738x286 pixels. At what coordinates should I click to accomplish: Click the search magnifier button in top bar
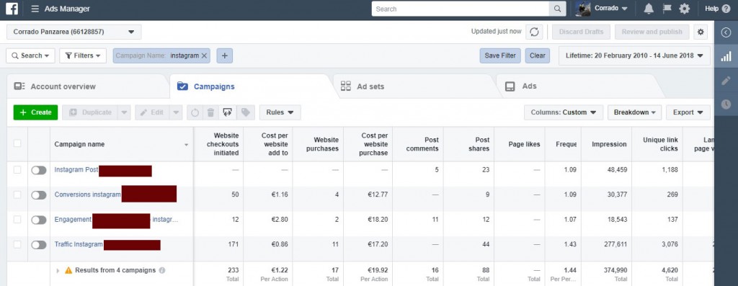point(557,9)
